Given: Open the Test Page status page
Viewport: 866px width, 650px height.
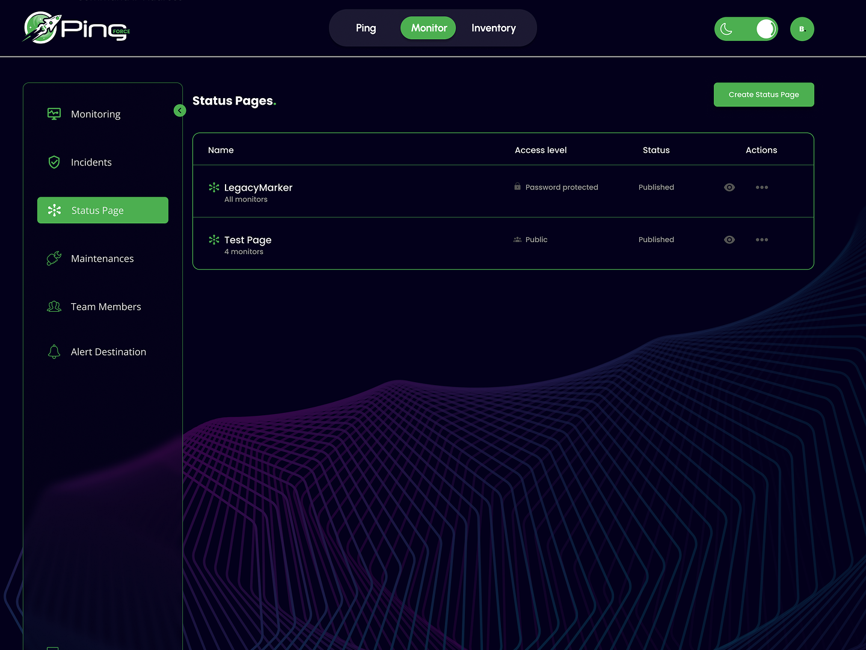Looking at the screenshot, I should [248, 240].
